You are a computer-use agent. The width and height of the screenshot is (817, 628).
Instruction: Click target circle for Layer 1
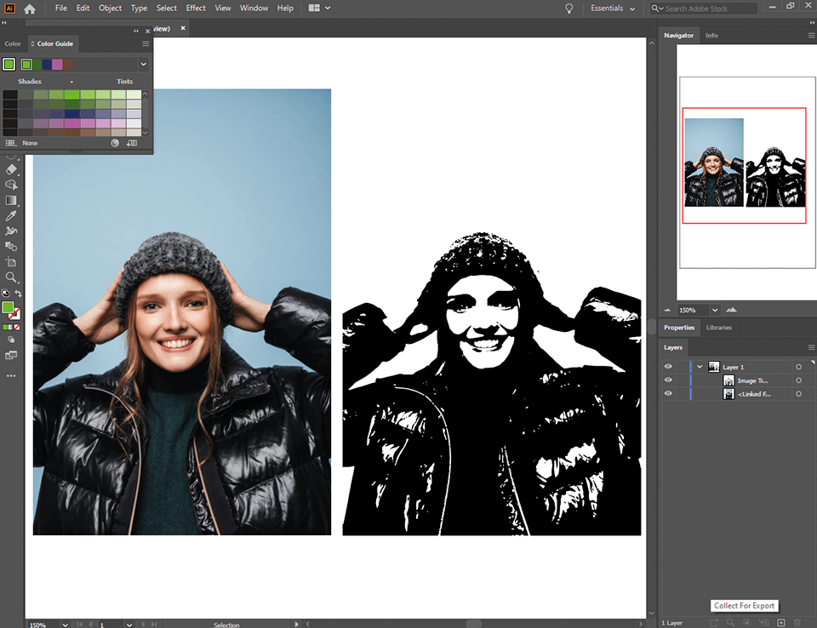pyautogui.click(x=798, y=367)
